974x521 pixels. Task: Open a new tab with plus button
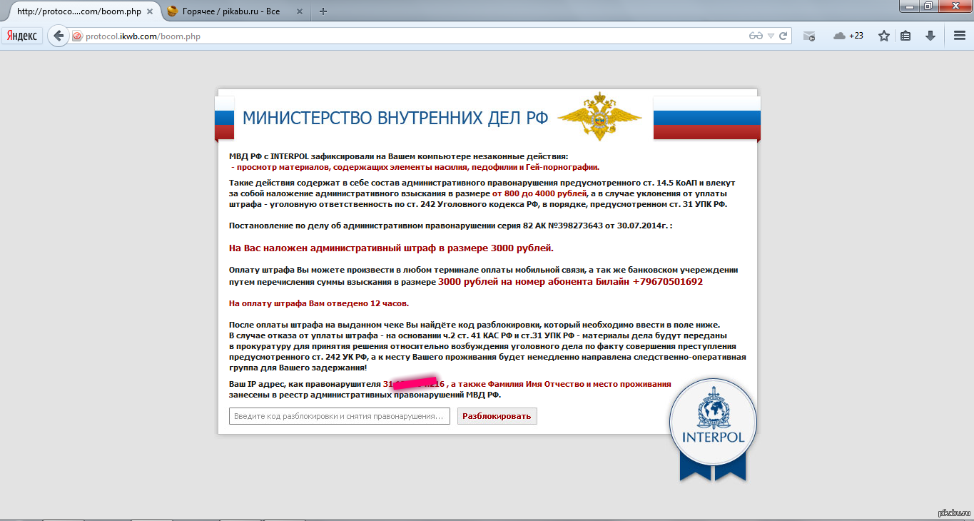point(323,11)
